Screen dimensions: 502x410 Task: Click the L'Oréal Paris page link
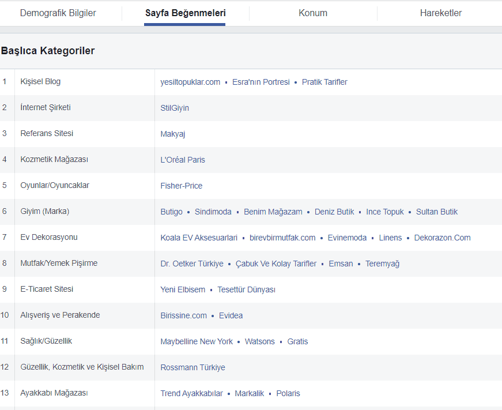point(183,159)
